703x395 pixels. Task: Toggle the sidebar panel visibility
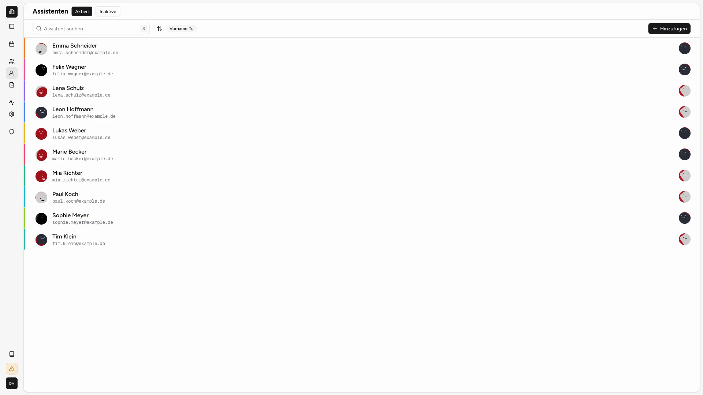click(x=12, y=26)
